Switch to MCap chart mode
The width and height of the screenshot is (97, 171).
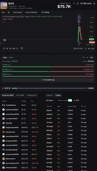[x=47, y=12]
